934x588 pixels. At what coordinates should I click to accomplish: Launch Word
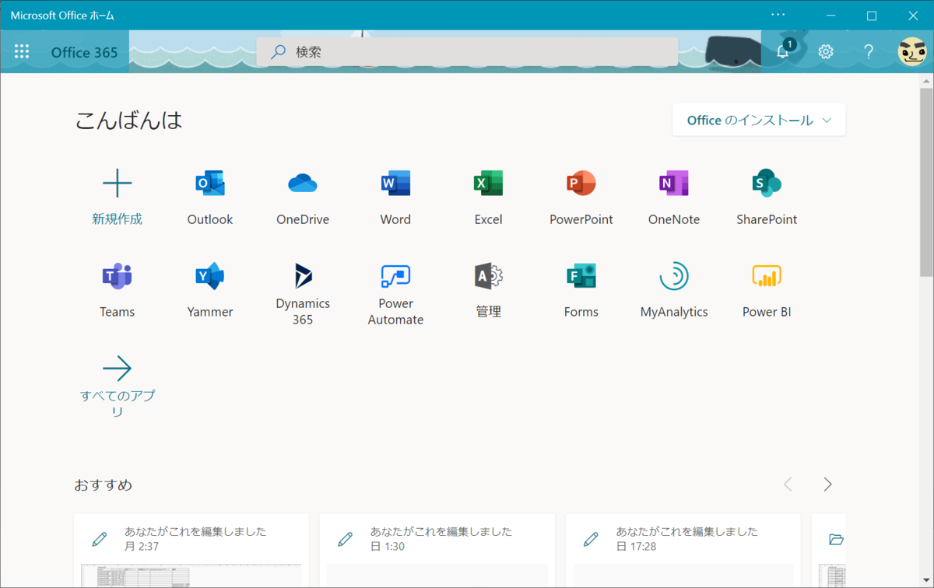point(395,198)
